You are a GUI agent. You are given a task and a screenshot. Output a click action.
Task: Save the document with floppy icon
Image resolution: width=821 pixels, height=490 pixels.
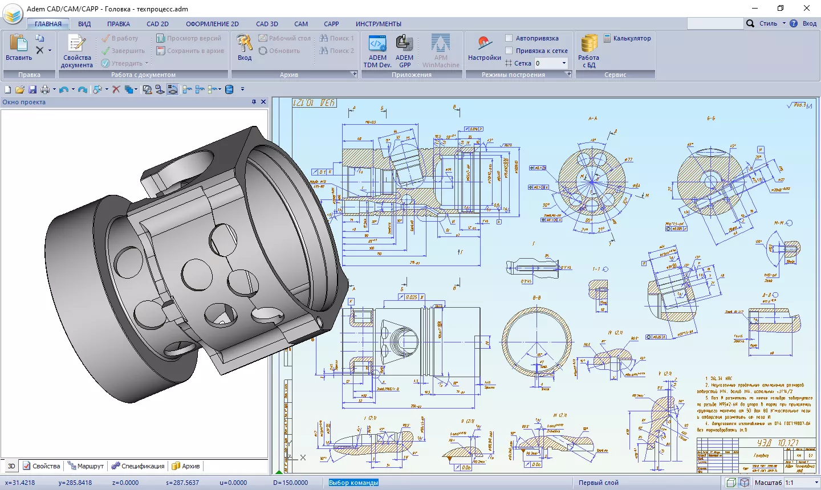pos(32,89)
